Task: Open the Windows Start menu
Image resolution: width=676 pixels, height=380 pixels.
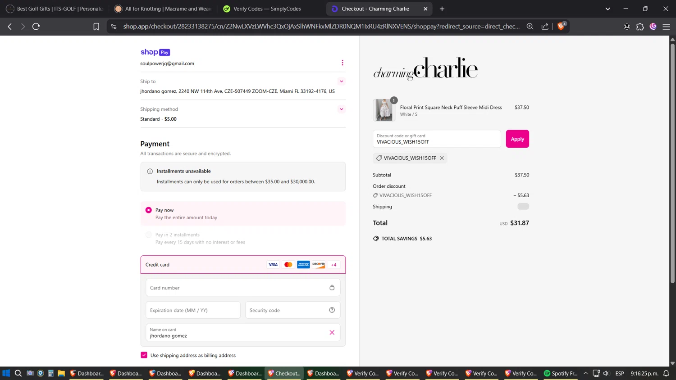Action: pyautogui.click(x=6, y=373)
